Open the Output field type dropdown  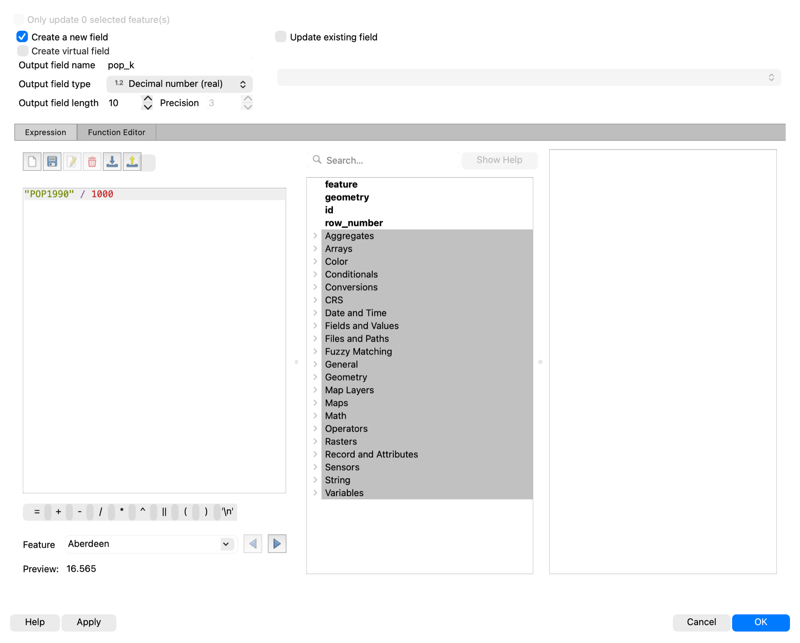180,84
